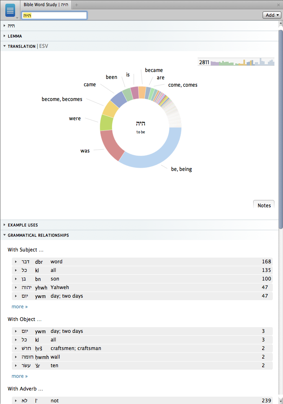This screenshot has height=404, width=283.
Task: Click the 'be, being' chart label
Action: tap(181, 169)
